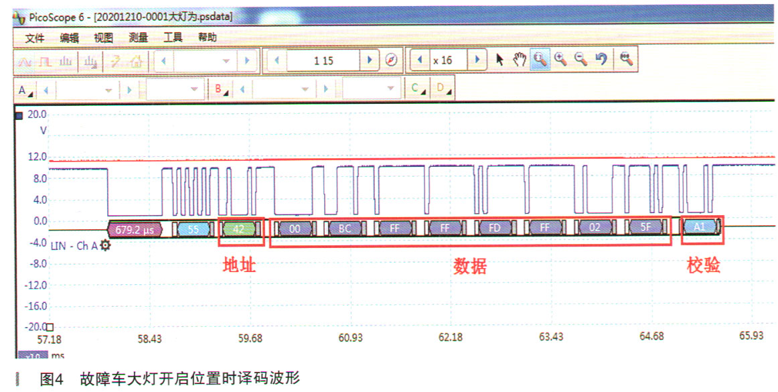Click the zoom out magnifier
The height and width of the screenshot is (392, 778).
[x=581, y=60]
